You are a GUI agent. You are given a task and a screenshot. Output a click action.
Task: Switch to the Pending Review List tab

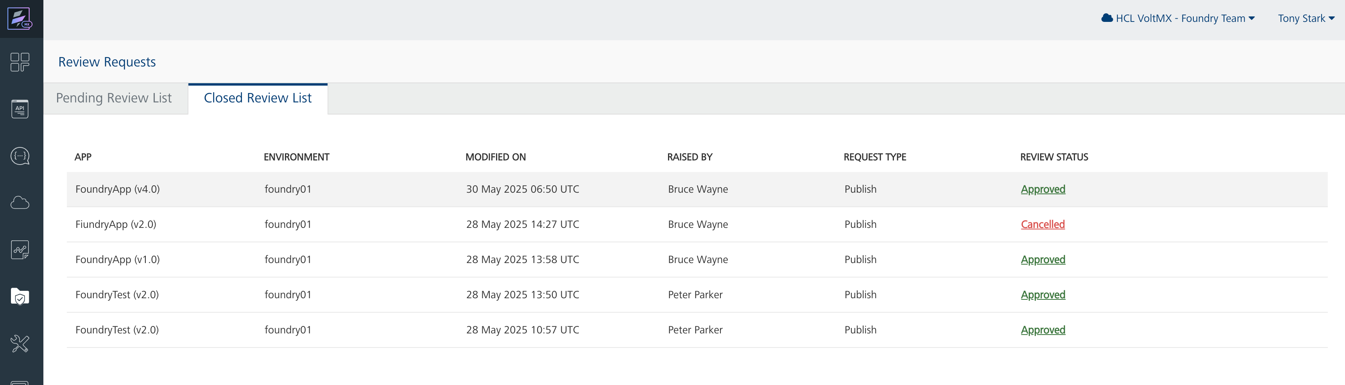tap(114, 98)
